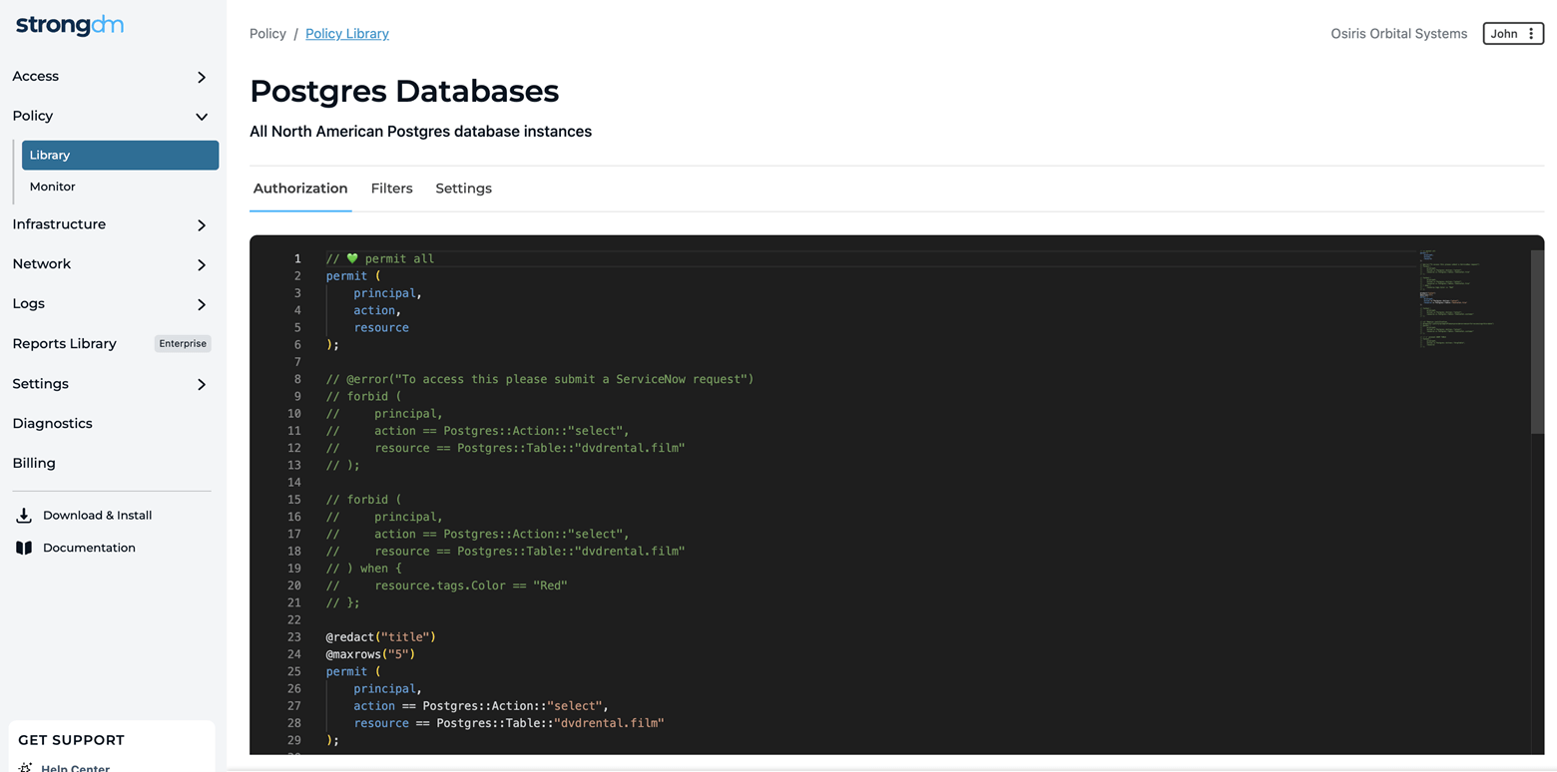Select Monitor in the Policy submenu

pos(52,187)
